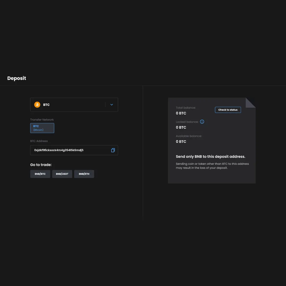This screenshot has width=286, height=286.
Task: Click the Check tx status button
Action: [x=228, y=110]
